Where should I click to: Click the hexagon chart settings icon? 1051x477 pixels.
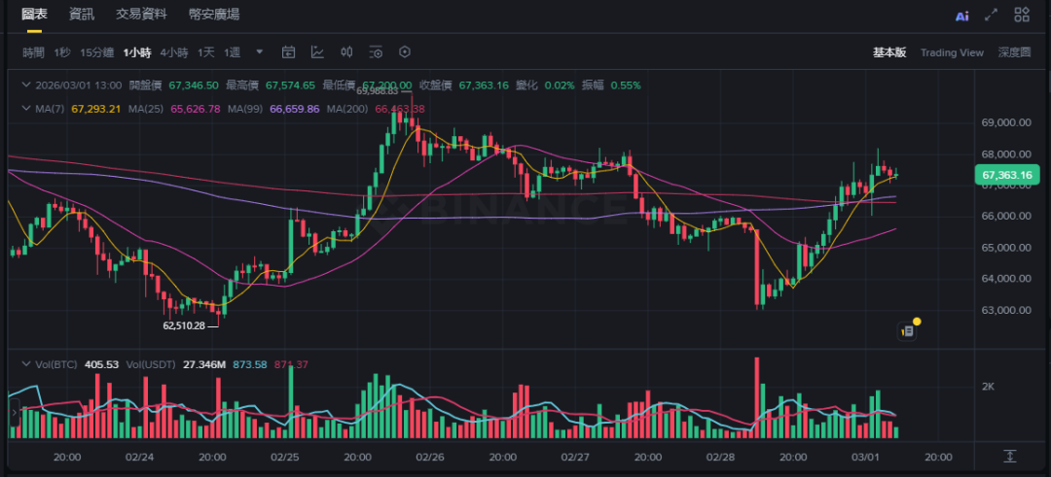click(406, 52)
